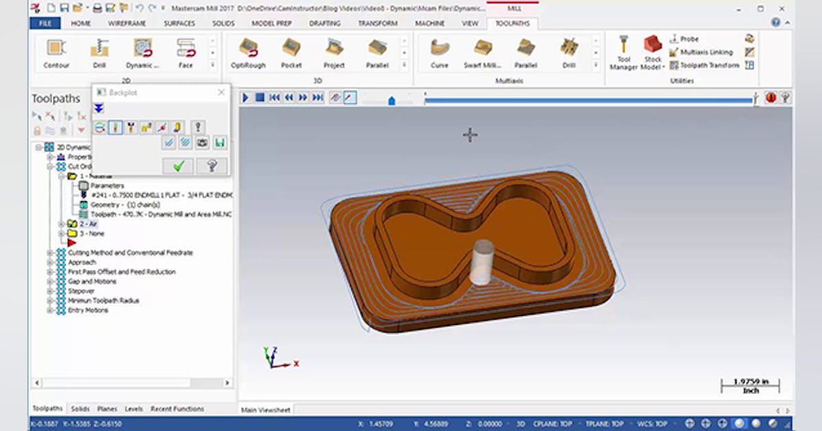Select the Contour toolpath icon

(55, 51)
